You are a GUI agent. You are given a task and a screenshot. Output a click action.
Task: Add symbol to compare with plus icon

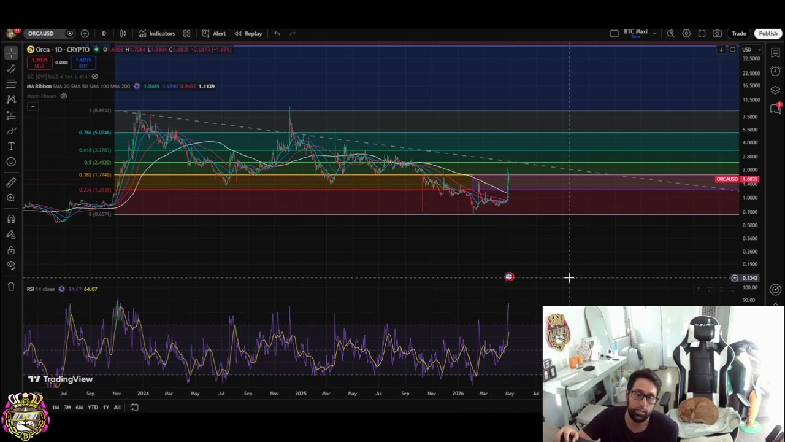pos(85,33)
